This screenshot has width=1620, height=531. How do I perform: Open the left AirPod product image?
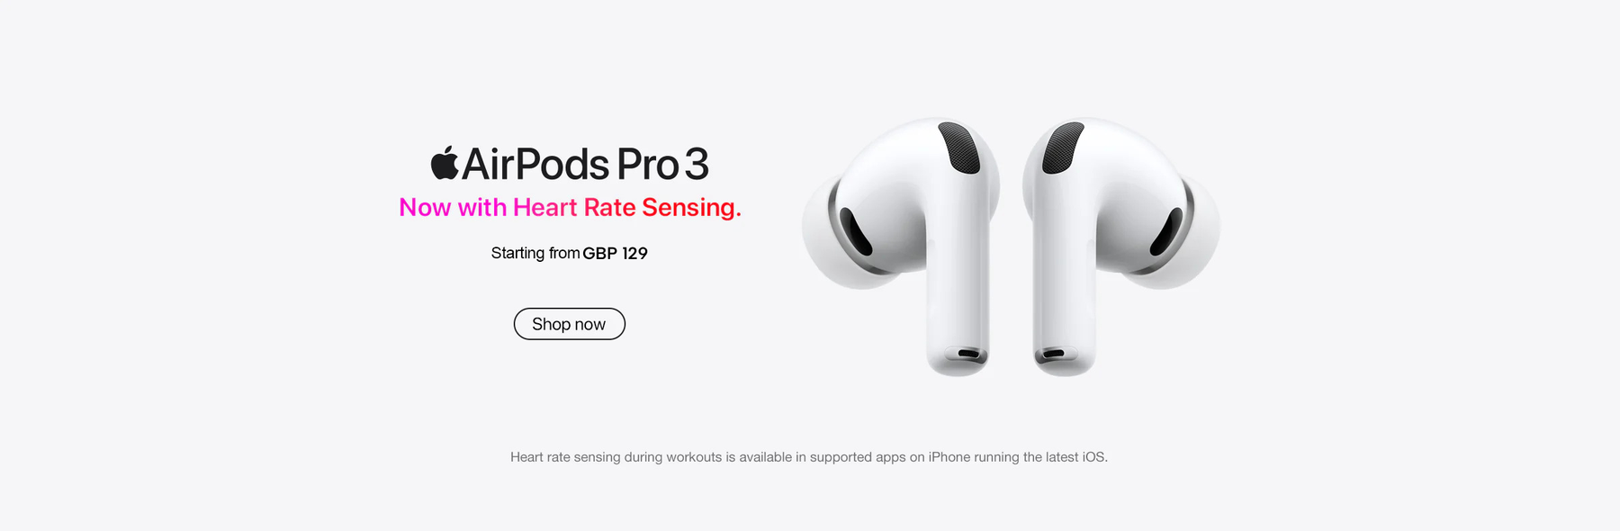901,247
